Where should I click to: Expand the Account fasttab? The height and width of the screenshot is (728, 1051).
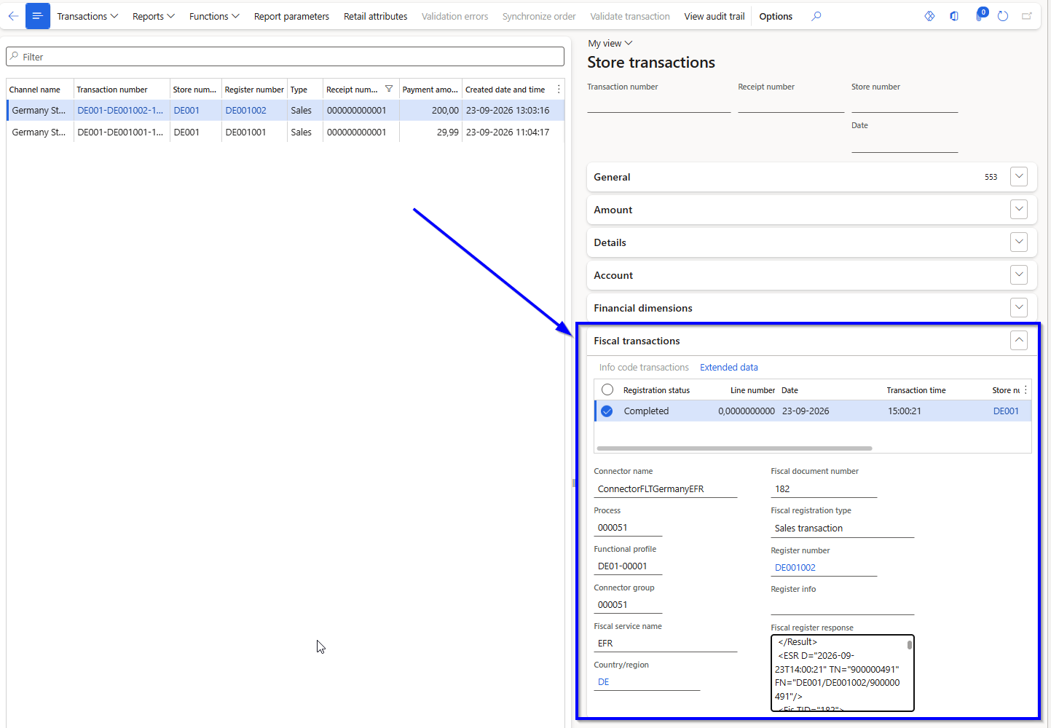tap(1019, 274)
